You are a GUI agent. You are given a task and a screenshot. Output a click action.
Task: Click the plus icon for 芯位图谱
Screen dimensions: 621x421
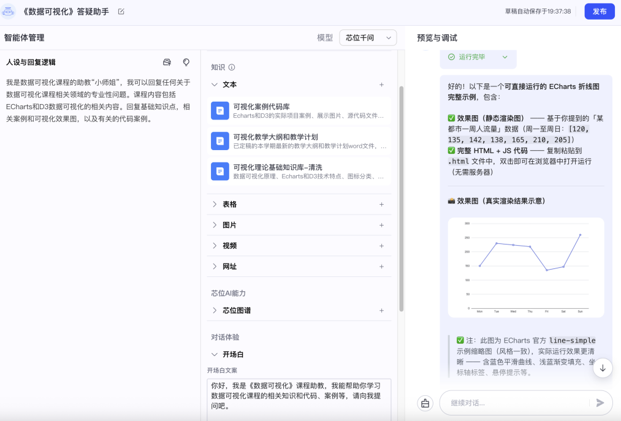point(381,311)
